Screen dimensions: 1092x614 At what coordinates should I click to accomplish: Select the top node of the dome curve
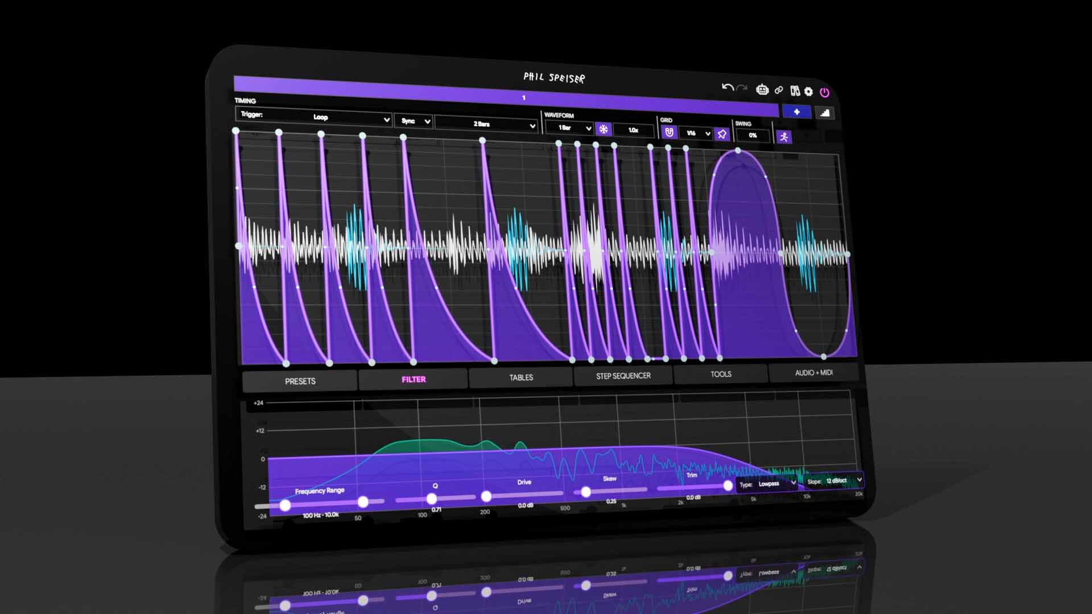point(738,151)
